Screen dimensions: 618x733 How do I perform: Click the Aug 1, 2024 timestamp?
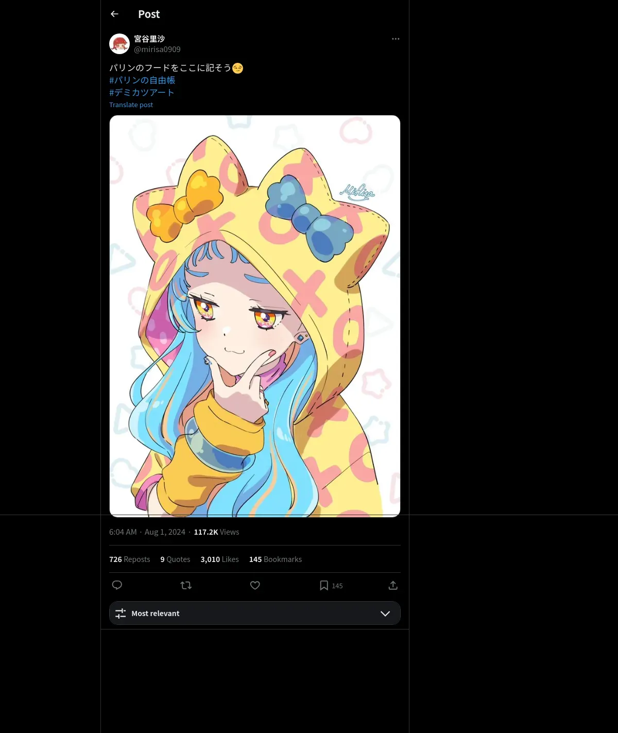(x=165, y=532)
